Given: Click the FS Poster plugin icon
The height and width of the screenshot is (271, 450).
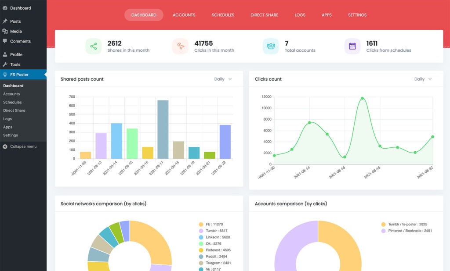Looking at the screenshot, I should tap(5, 75).
